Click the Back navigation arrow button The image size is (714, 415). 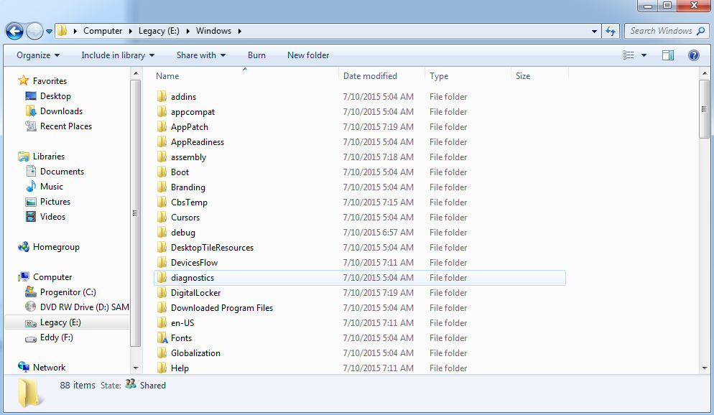pos(14,31)
